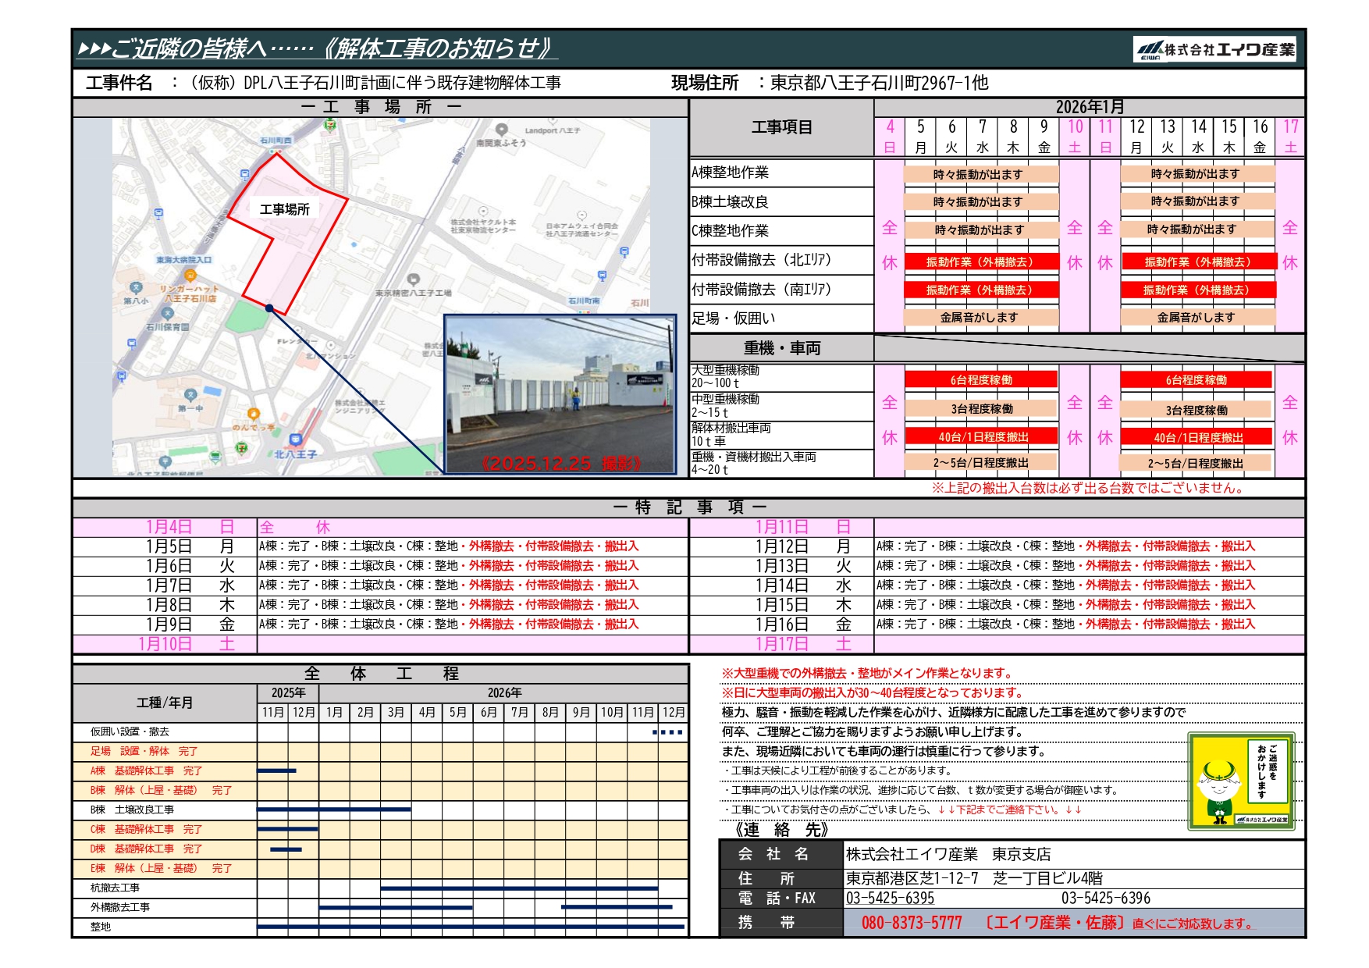Click the 全体工程 section header
The image size is (1369, 968).
click(381, 674)
